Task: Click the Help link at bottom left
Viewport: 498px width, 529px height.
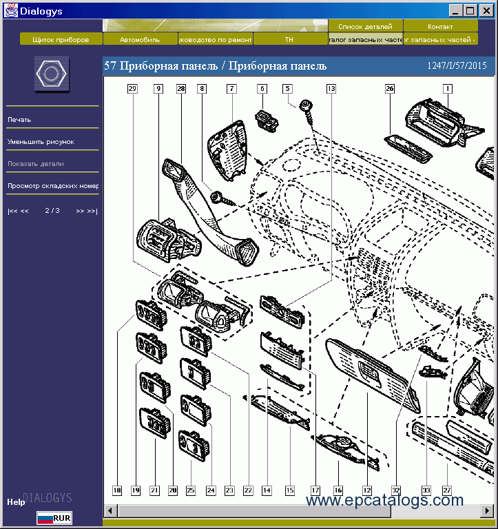Action: coord(16,502)
